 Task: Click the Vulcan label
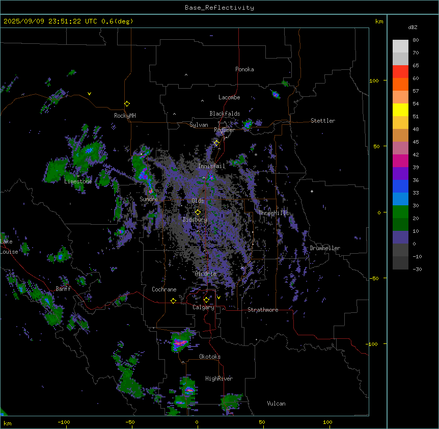pos(276,404)
